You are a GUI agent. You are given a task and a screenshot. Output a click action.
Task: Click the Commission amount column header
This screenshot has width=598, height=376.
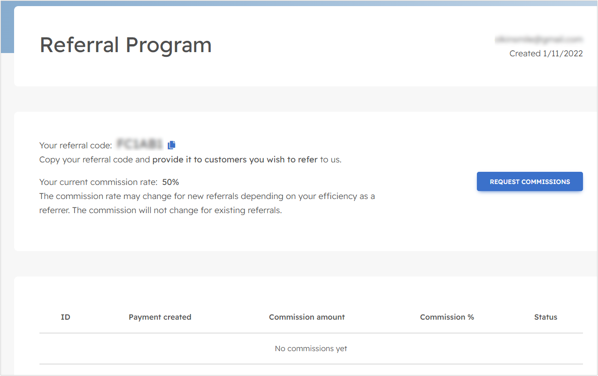tap(307, 317)
